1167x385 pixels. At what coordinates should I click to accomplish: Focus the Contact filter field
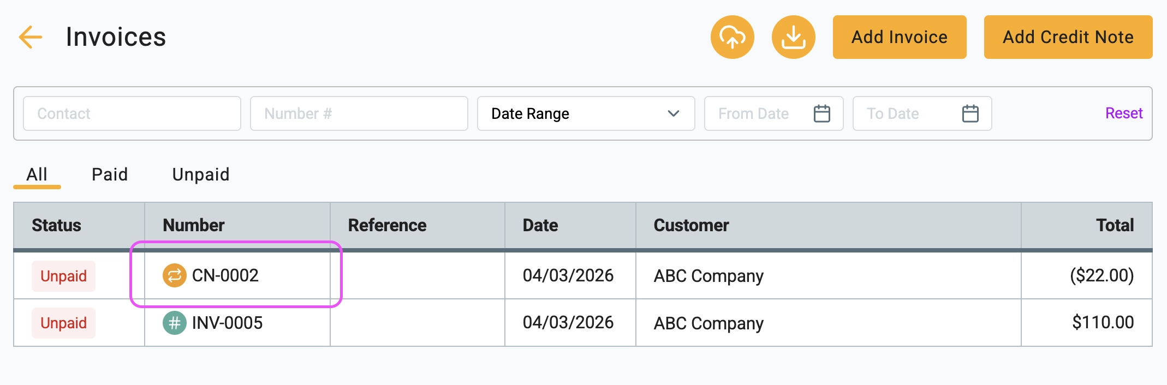point(132,113)
